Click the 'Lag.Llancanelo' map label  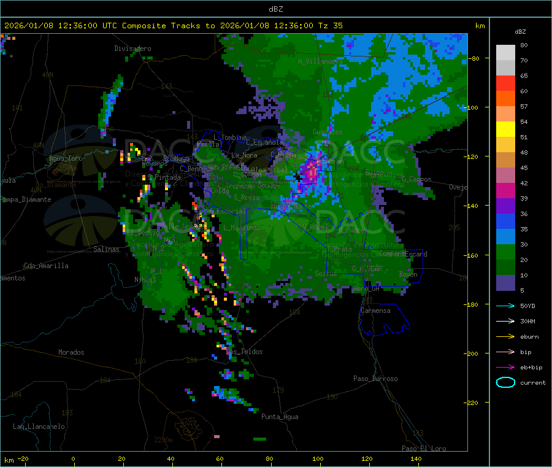click(39, 426)
